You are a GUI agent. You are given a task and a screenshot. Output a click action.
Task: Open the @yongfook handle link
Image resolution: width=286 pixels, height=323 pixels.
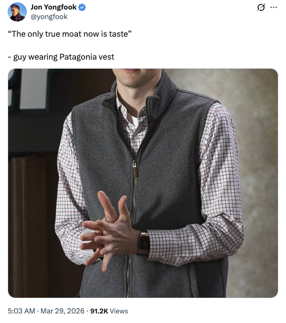(x=49, y=17)
